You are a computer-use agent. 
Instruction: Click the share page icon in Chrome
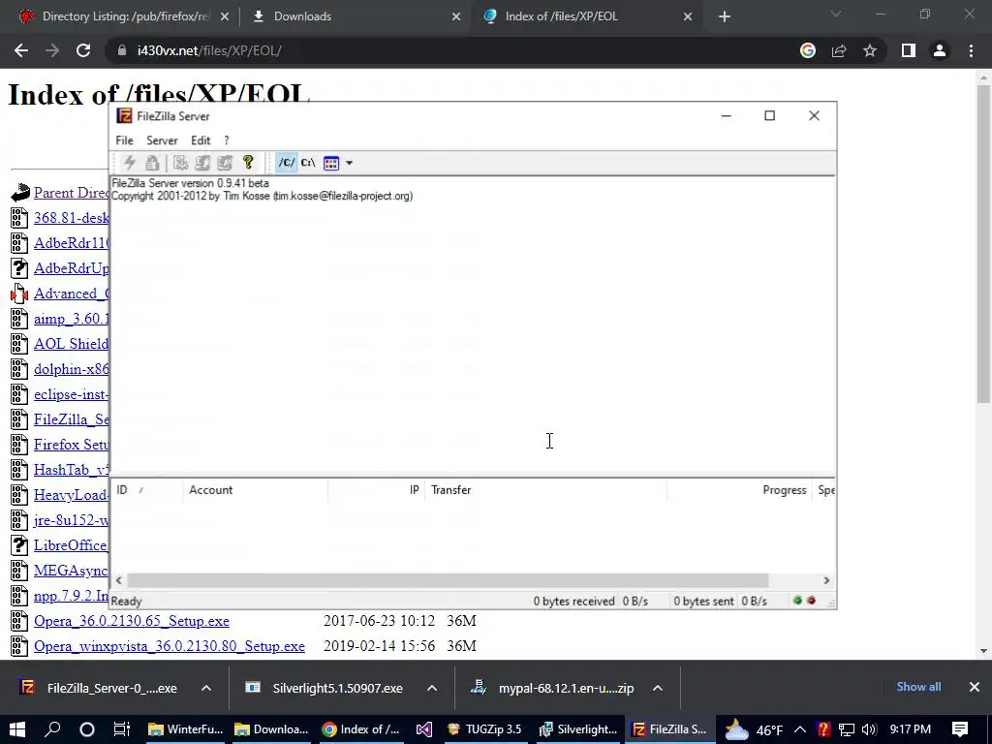(x=839, y=50)
